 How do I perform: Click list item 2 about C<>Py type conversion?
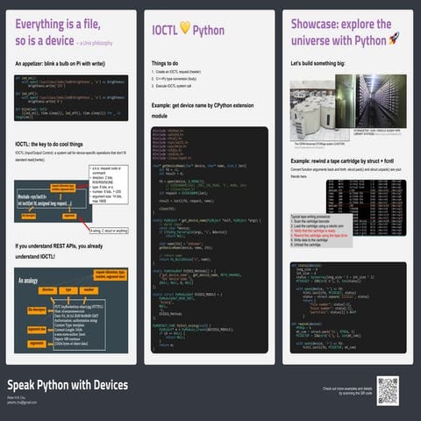[x=174, y=79]
